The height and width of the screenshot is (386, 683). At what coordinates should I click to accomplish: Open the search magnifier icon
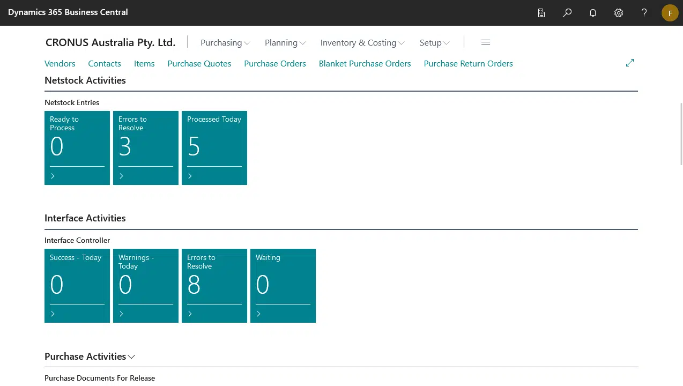[x=567, y=13]
